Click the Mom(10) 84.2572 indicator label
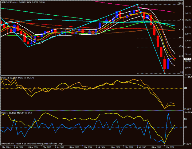 pos(26,78)
